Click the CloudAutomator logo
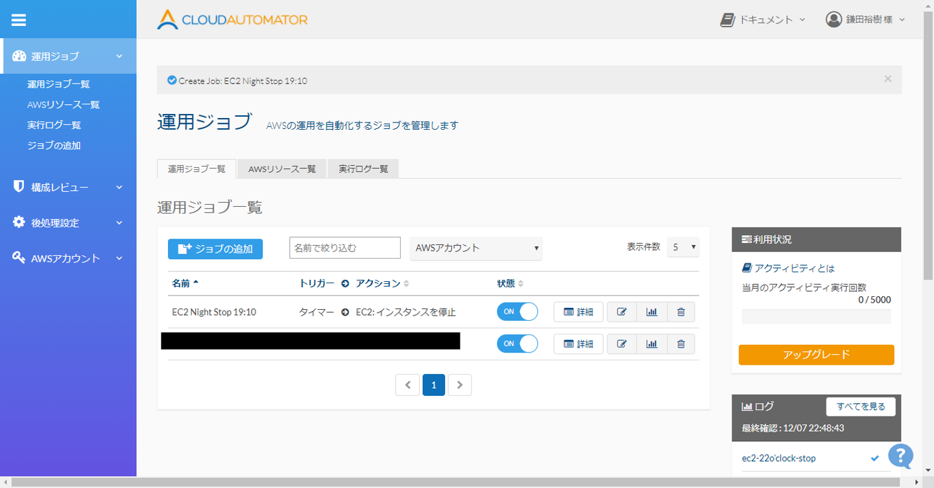The width and height of the screenshot is (934, 488). (x=232, y=19)
